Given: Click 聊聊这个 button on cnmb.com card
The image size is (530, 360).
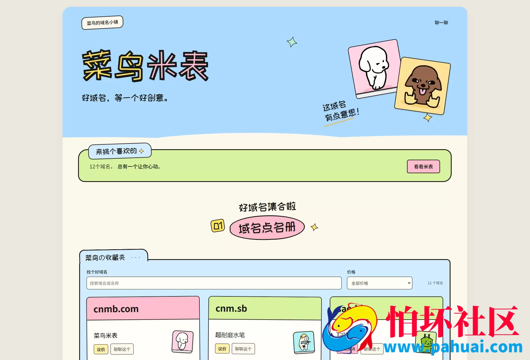Looking at the screenshot, I should (x=122, y=349).
